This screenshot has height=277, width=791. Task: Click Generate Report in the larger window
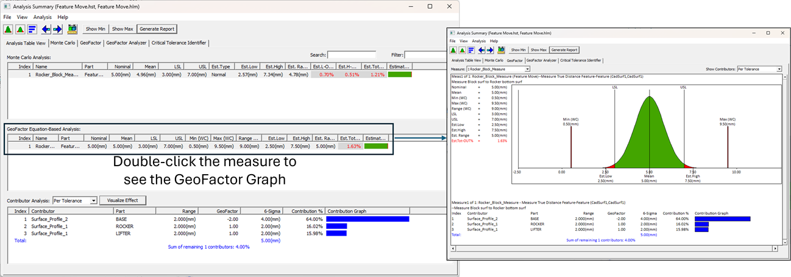[157, 29]
